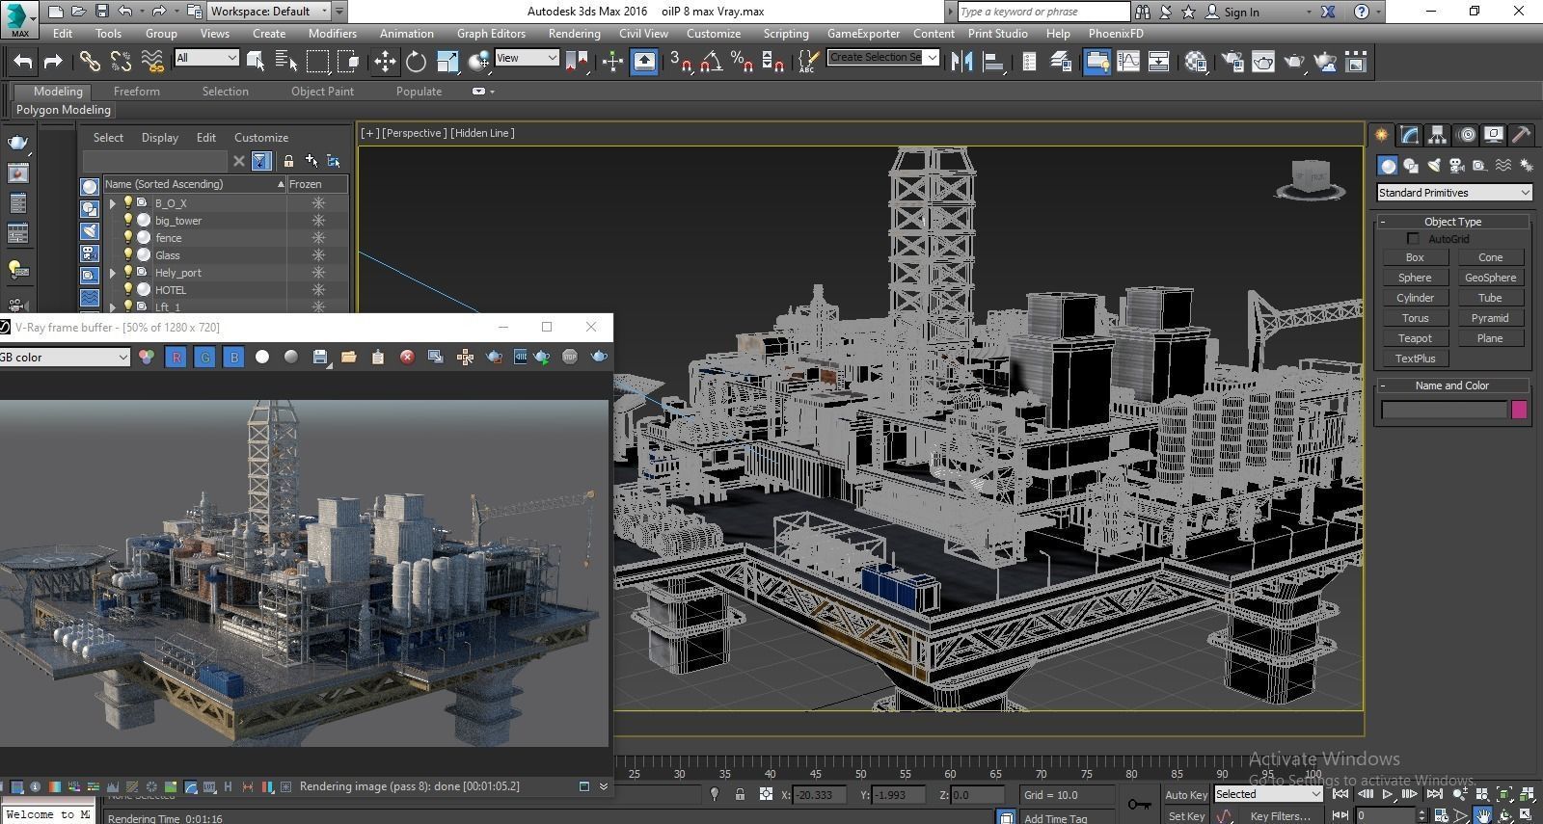Expand the B_O_X tree item
Screen dimensions: 1543x824
point(112,203)
